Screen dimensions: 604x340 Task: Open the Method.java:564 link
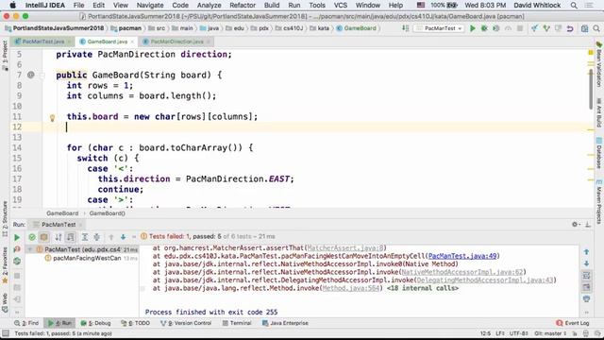(x=350, y=288)
